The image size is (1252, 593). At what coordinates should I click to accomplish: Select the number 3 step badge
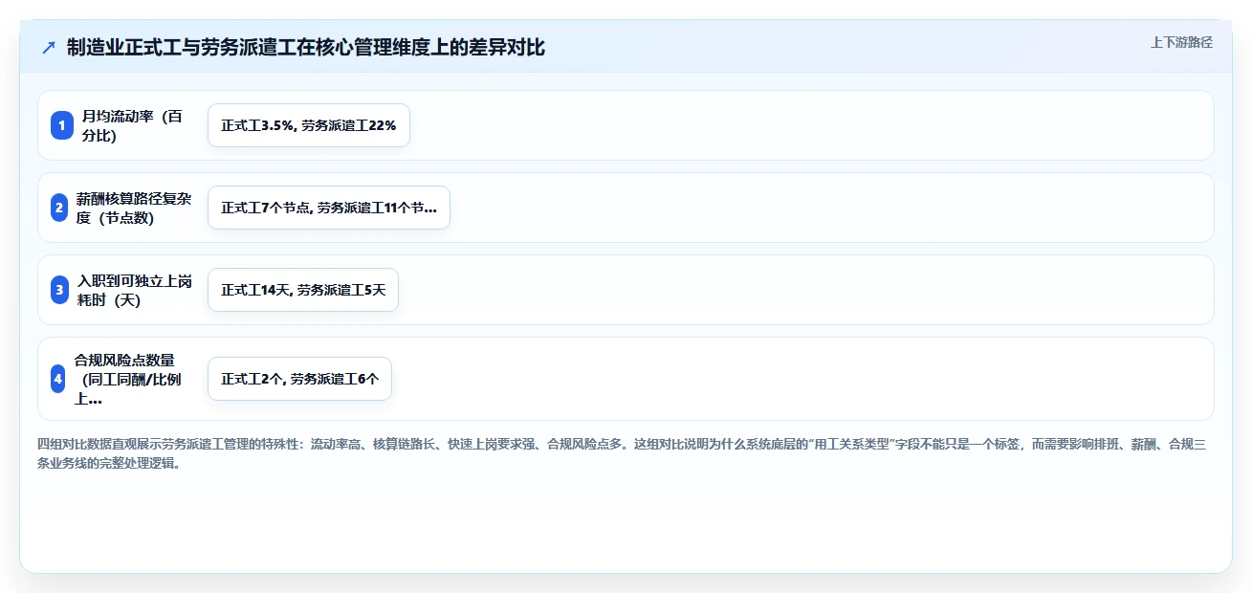coord(60,290)
